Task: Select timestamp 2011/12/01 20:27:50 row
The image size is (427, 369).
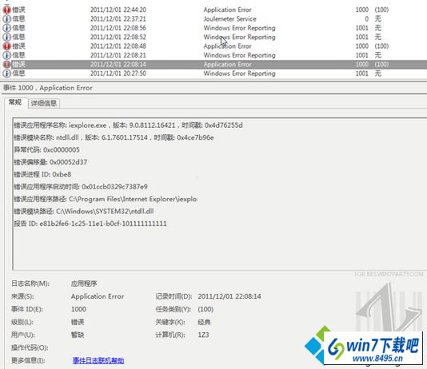Action: tap(118, 73)
